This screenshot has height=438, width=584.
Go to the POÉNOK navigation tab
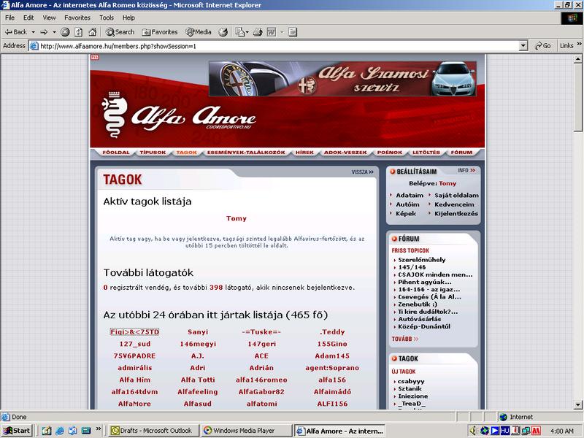coord(390,153)
